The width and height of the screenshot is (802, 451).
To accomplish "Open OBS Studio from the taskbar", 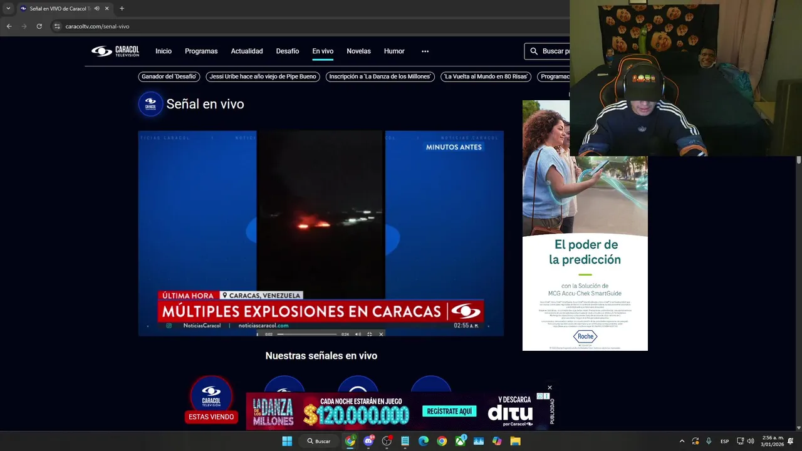I will 387,441.
